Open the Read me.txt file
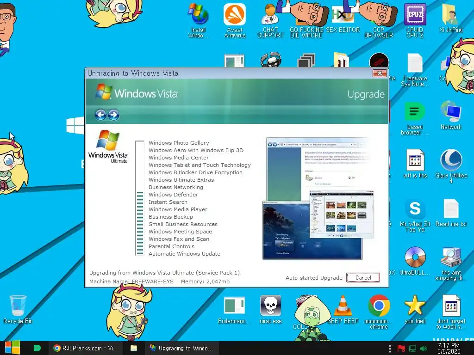474x355 pixels. point(451,213)
